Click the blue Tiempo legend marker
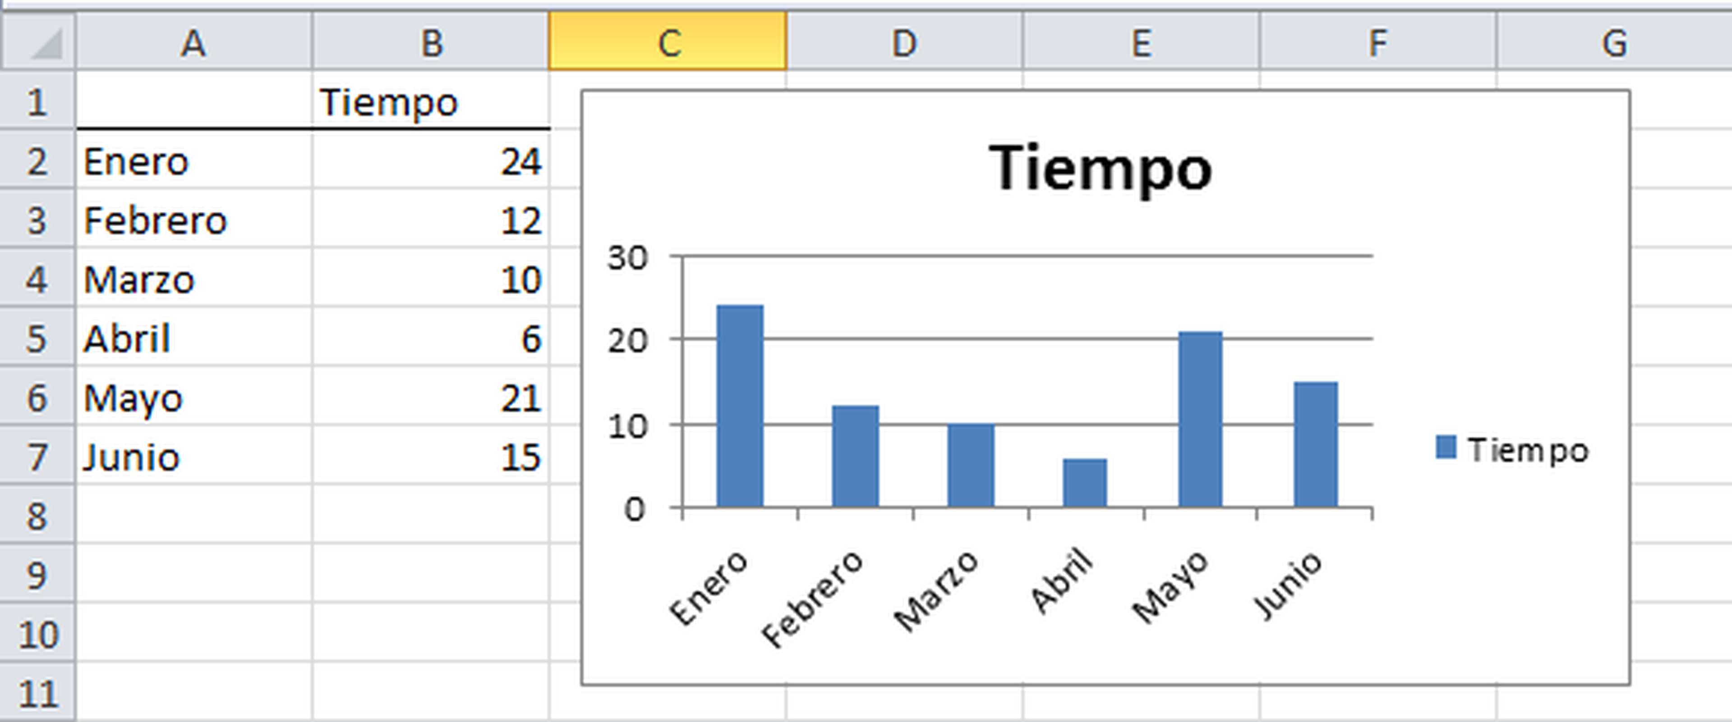The height and width of the screenshot is (722, 1732). click(1446, 447)
